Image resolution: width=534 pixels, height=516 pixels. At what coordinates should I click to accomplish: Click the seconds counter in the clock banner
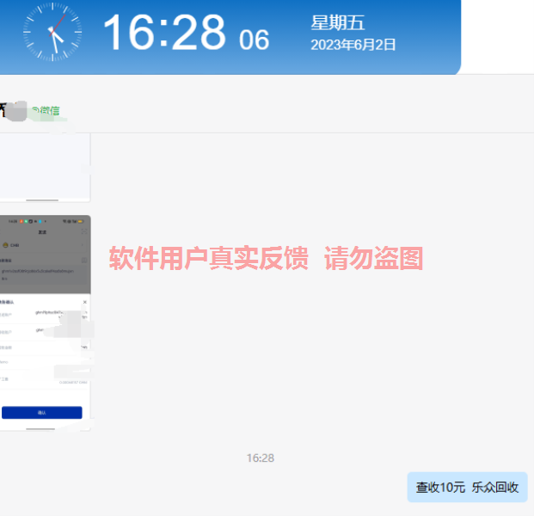coord(254,40)
